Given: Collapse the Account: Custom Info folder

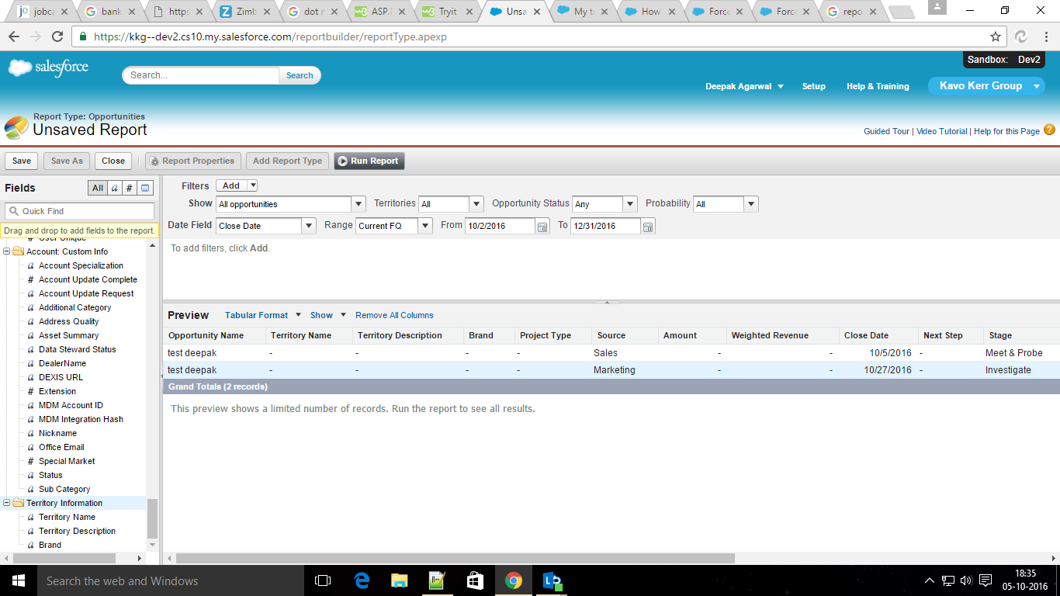Looking at the screenshot, I should point(7,251).
